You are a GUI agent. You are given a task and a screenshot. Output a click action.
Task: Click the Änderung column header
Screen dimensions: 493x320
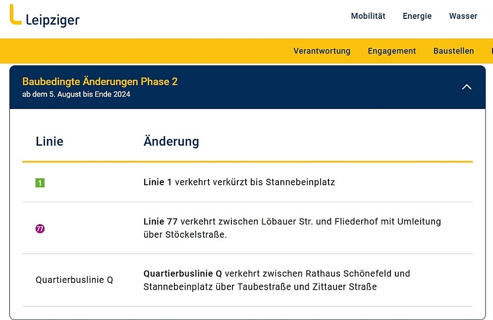coord(171,141)
